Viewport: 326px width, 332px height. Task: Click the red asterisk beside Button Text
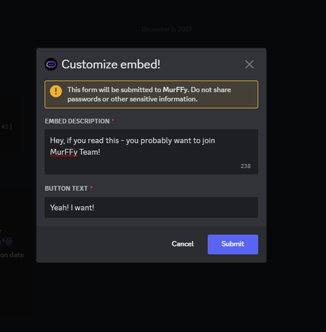click(x=91, y=188)
